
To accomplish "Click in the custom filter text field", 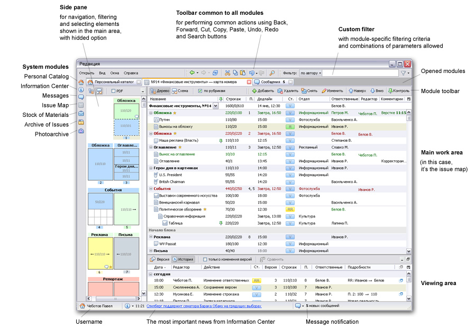I will (x=360, y=72).
